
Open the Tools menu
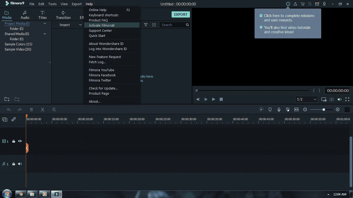pos(52,4)
